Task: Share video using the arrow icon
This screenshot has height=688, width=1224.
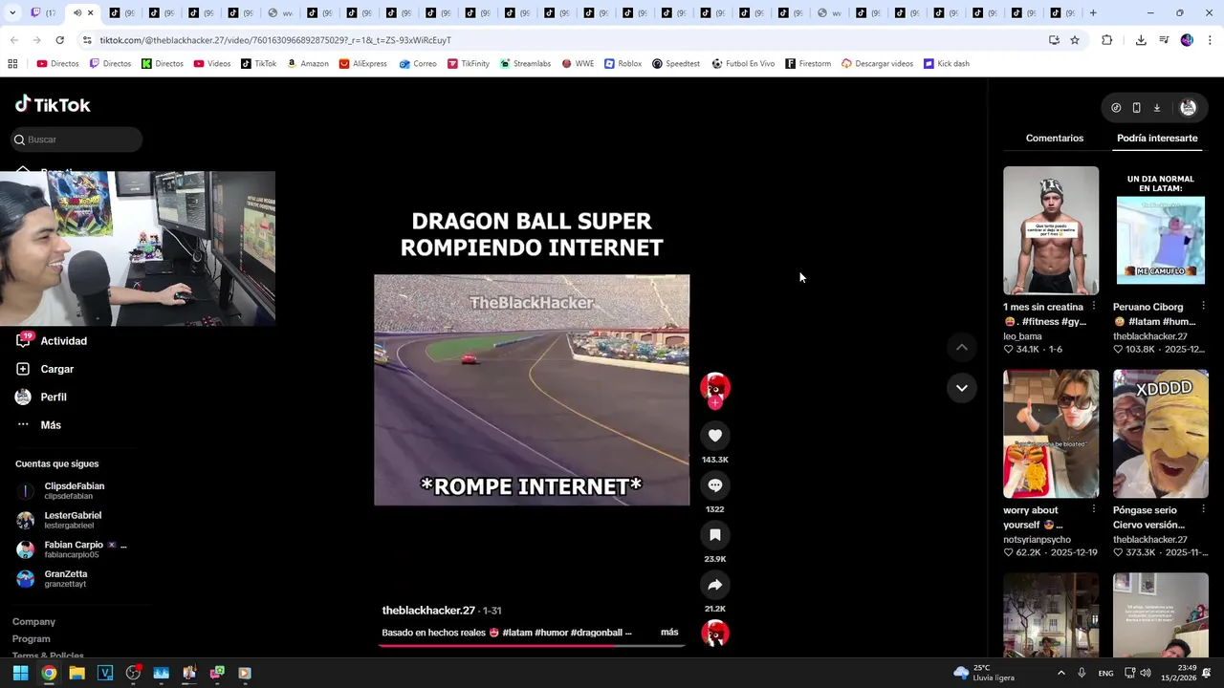Action: coord(715,585)
